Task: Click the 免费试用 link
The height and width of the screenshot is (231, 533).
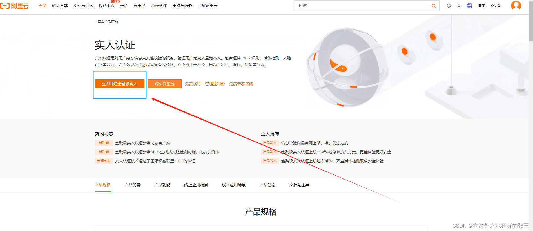Action: point(193,84)
